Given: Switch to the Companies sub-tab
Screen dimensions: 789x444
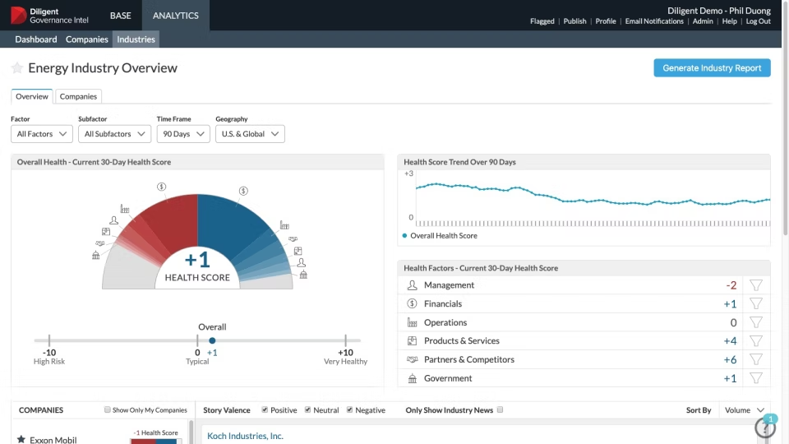Looking at the screenshot, I should click(x=78, y=96).
